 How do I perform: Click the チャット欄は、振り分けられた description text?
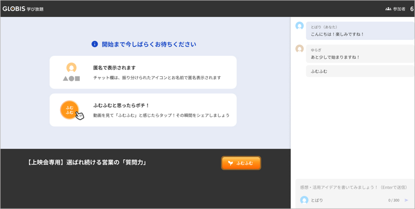(x=157, y=78)
